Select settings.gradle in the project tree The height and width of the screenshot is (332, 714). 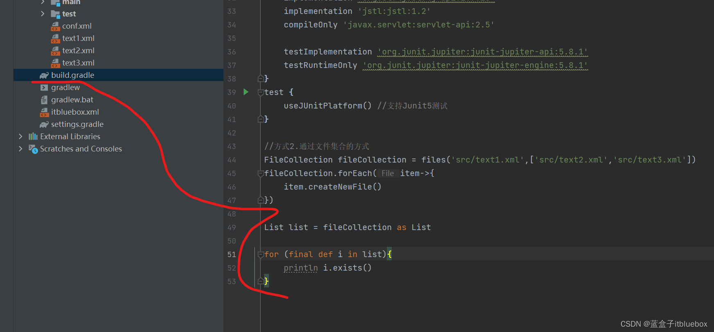(77, 124)
